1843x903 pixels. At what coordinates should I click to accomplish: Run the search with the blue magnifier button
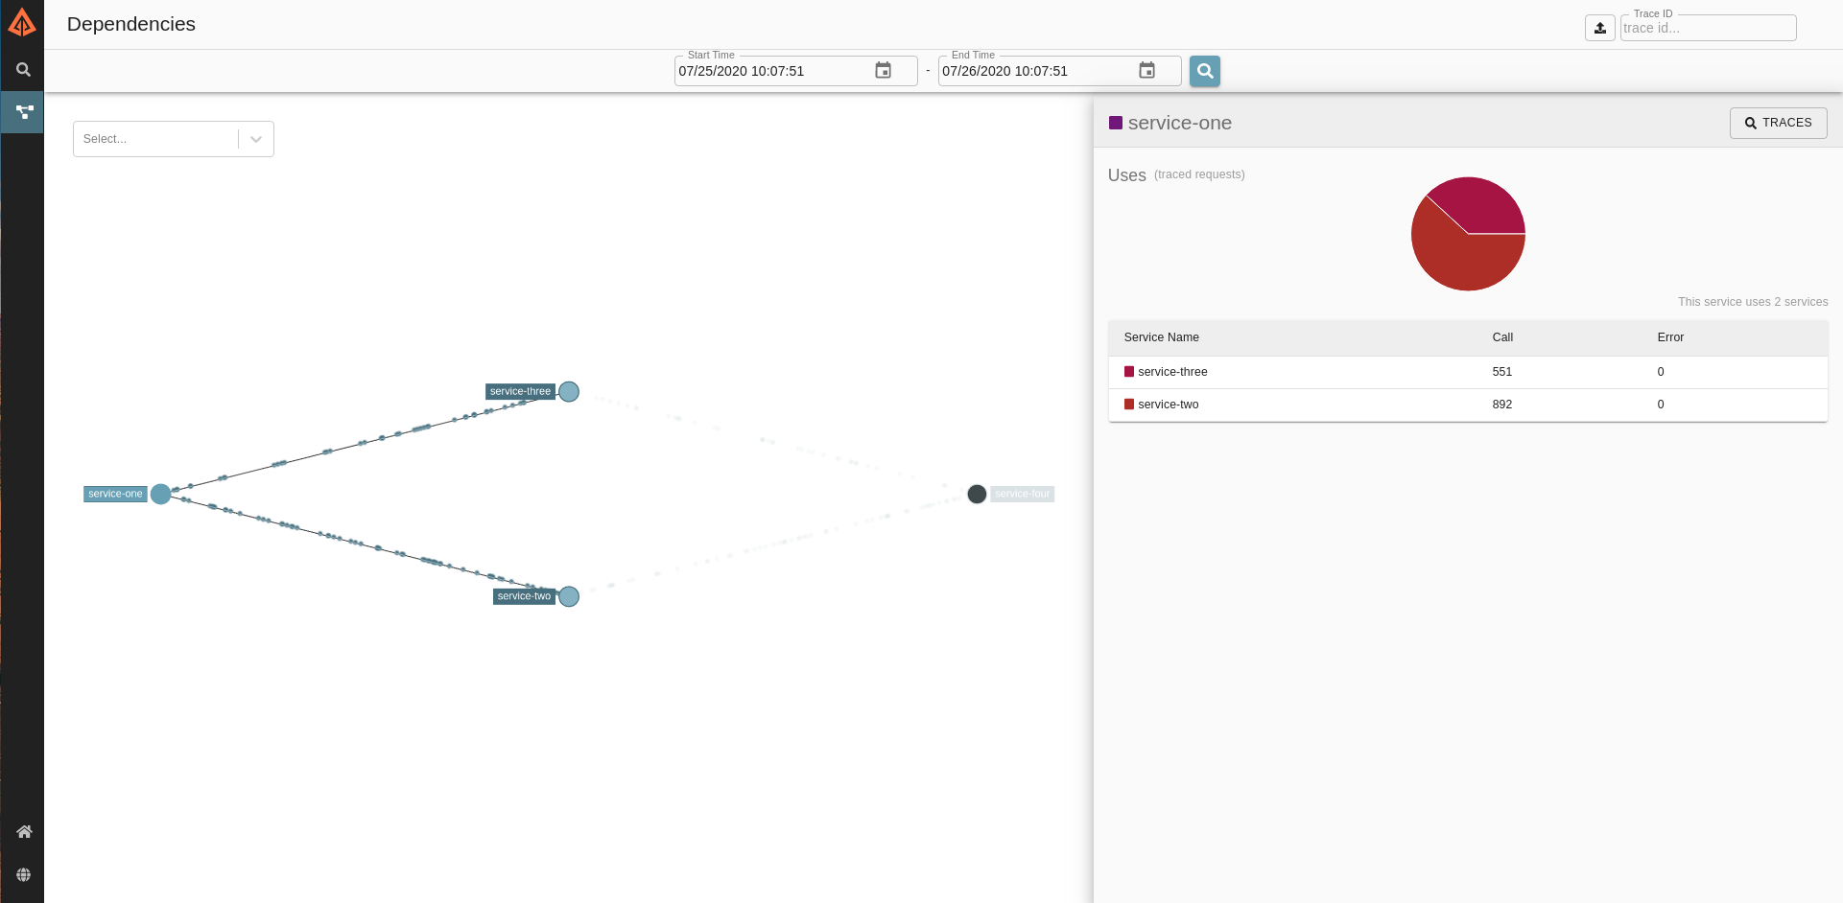pyautogui.click(x=1204, y=70)
